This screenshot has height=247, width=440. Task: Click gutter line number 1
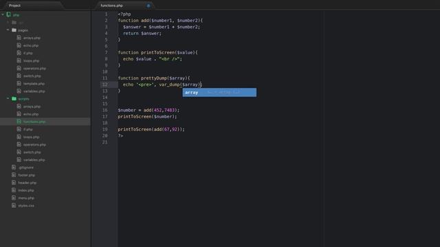click(106, 14)
